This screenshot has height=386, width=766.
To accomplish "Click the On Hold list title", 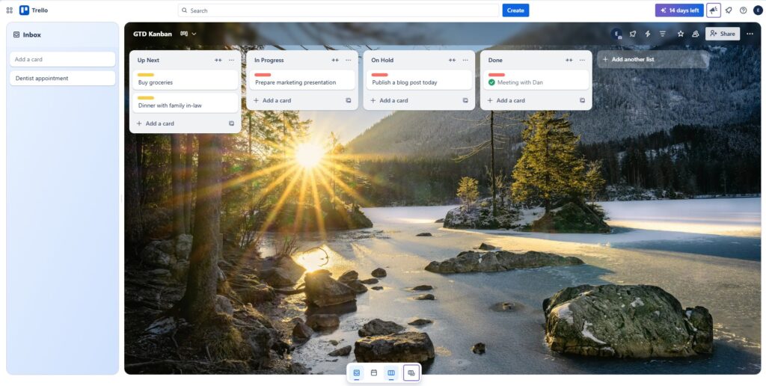I will [x=382, y=60].
